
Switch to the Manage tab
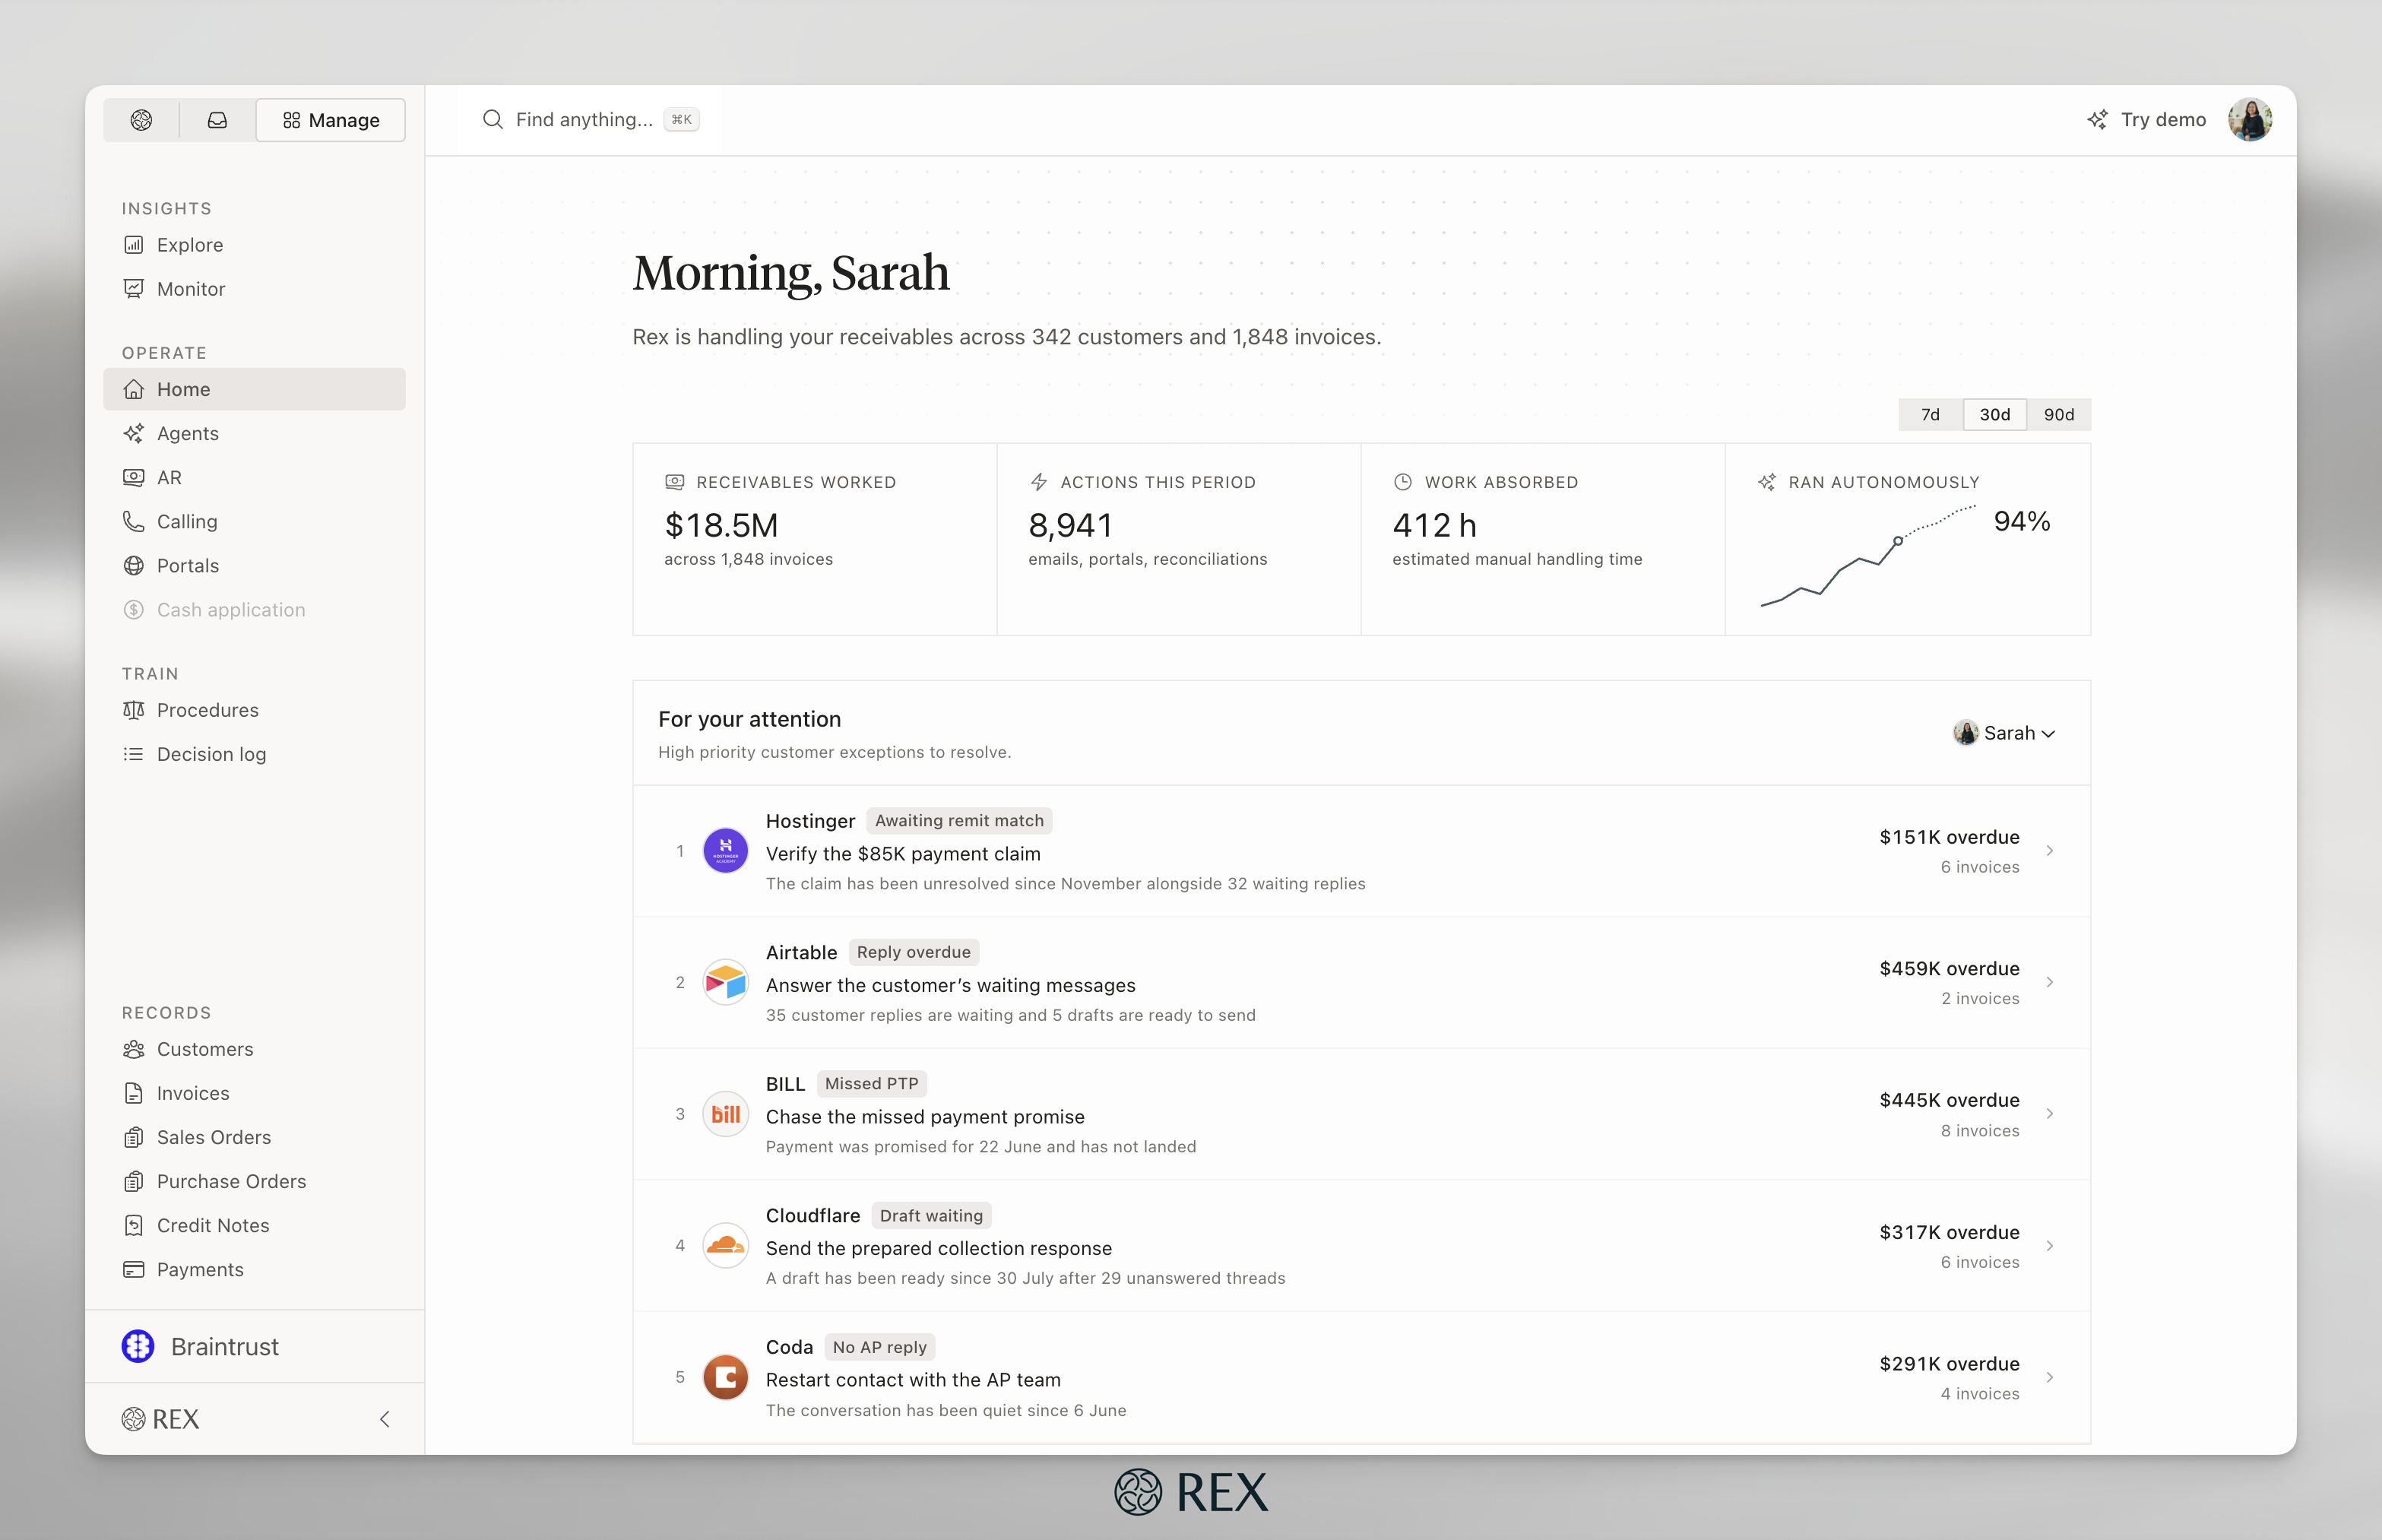(331, 120)
